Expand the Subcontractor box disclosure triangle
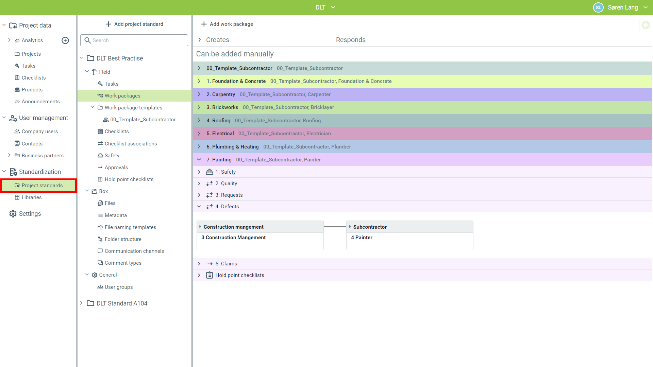653x367 pixels. click(x=350, y=227)
